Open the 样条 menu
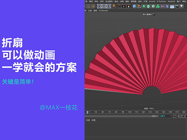The width and height of the screenshot is (187, 140). tap(96, 1)
